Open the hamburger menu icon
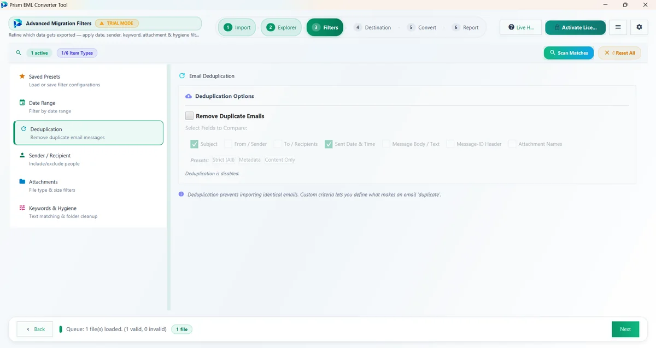This screenshot has height=348, width=656. (x=618, y=27)
